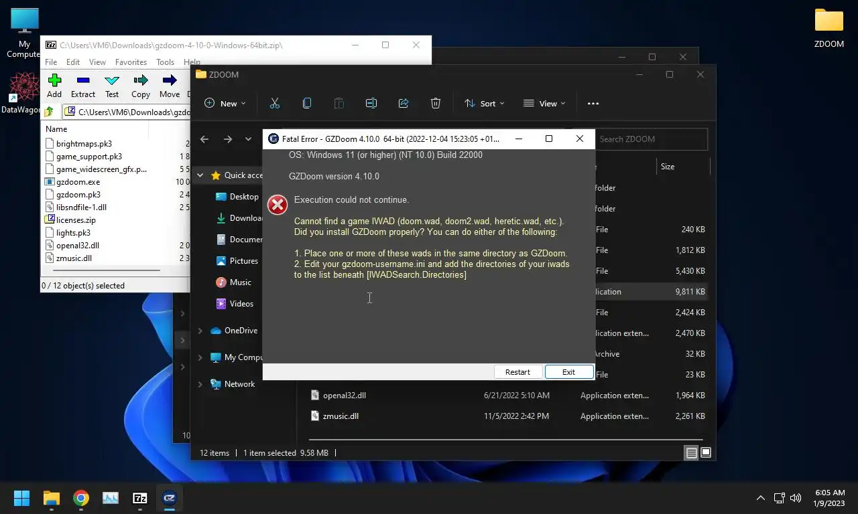Open the View dropdown in Explorer toolbar
The width and height of the screenshot is (858, 514).
544,103
